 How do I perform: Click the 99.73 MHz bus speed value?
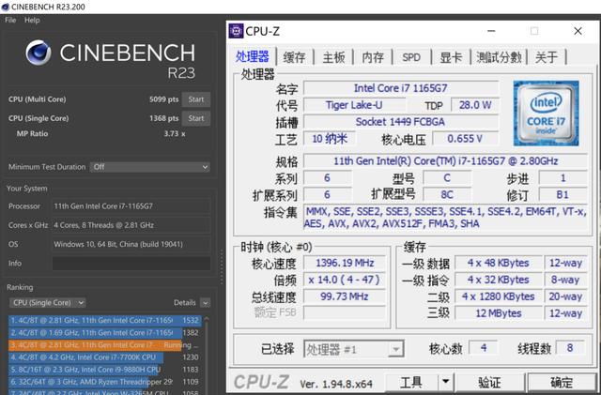[345, 296]
